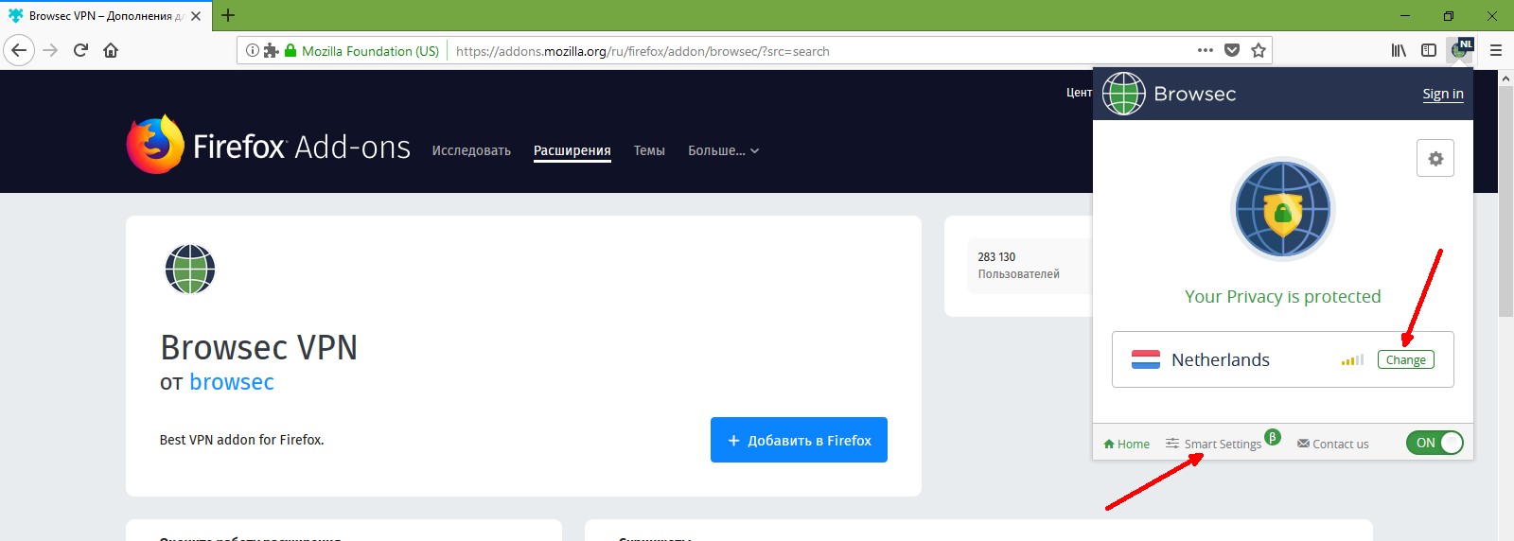Close the Browsec VPN tab

click(196, 16)
